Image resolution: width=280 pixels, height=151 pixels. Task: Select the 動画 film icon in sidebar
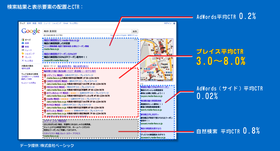tap(23, 46)
